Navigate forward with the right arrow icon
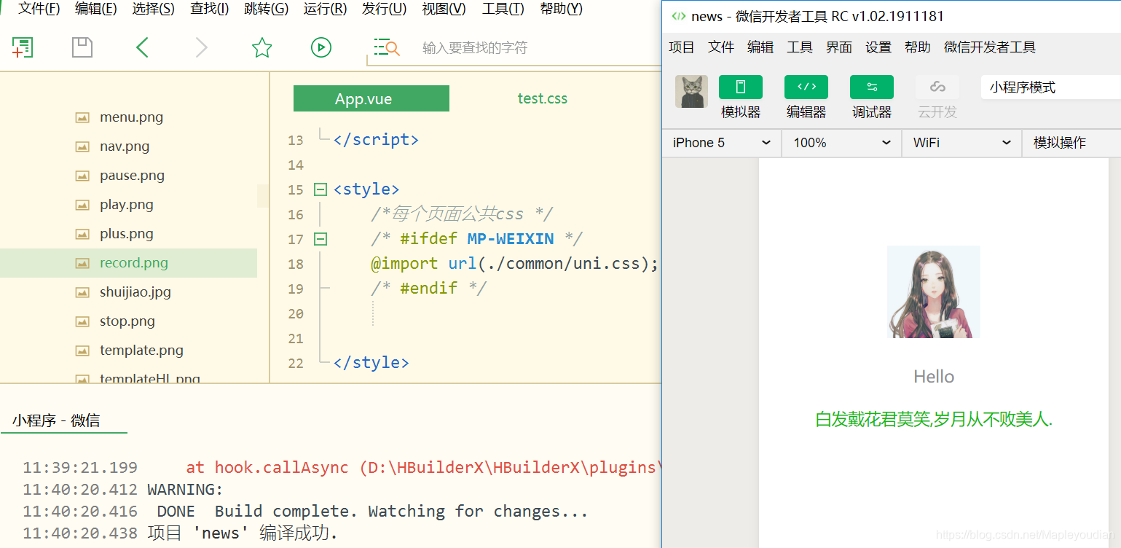1121x548 pixels. (201, 47)
